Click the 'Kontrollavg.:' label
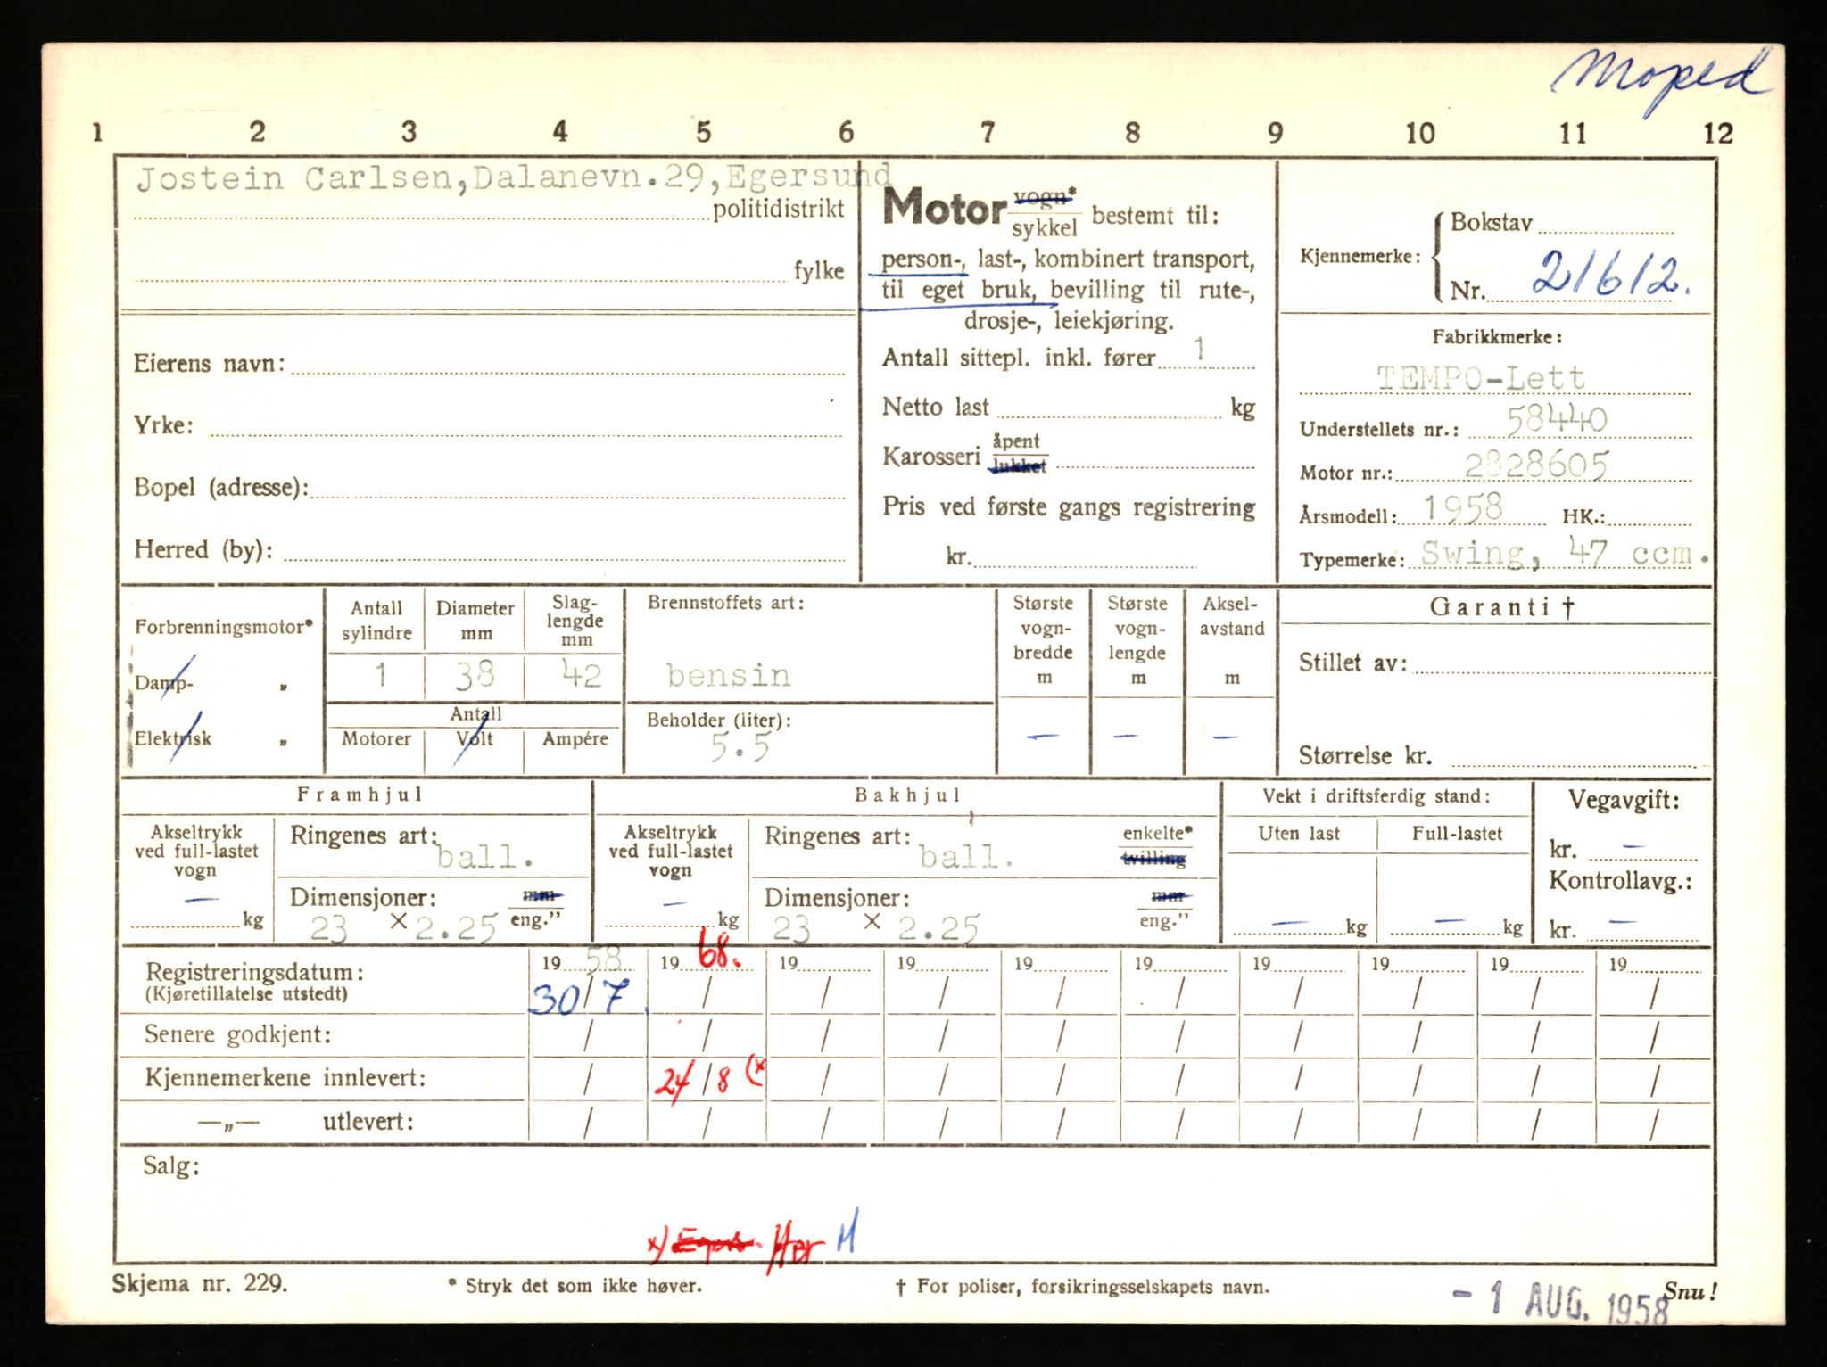The image size is (1827, 1367). point(1621,881)
